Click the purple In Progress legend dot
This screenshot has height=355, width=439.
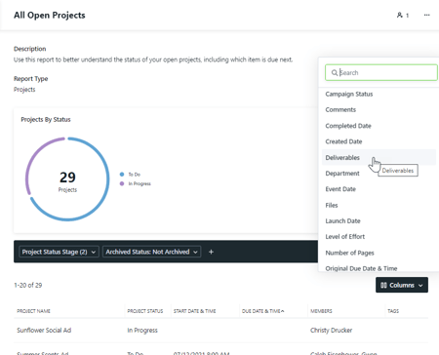coord(122,183)
